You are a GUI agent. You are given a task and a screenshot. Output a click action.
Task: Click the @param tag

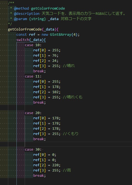tap(20, 19)
